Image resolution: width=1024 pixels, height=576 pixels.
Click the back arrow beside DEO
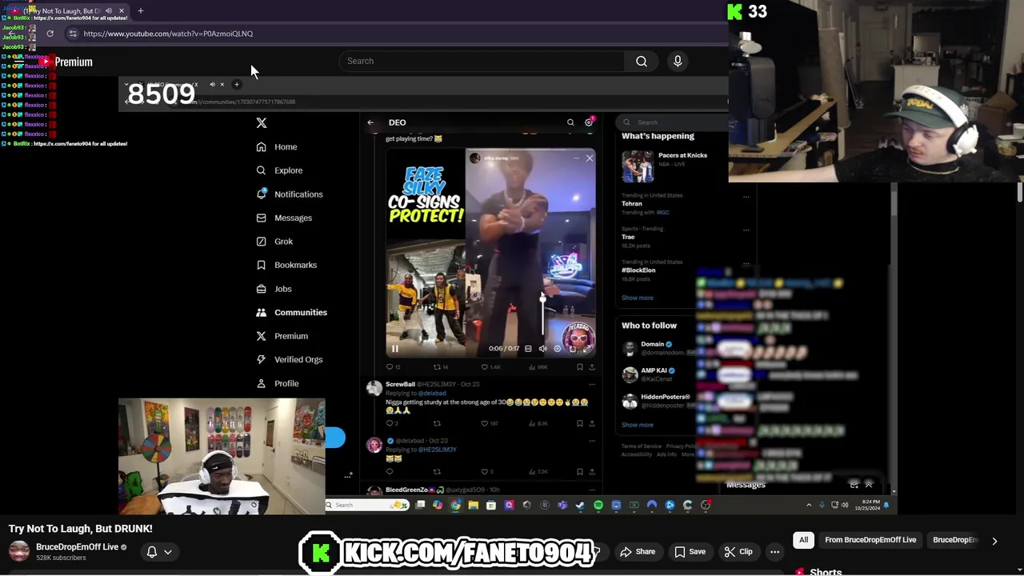[x=370, y=122]
